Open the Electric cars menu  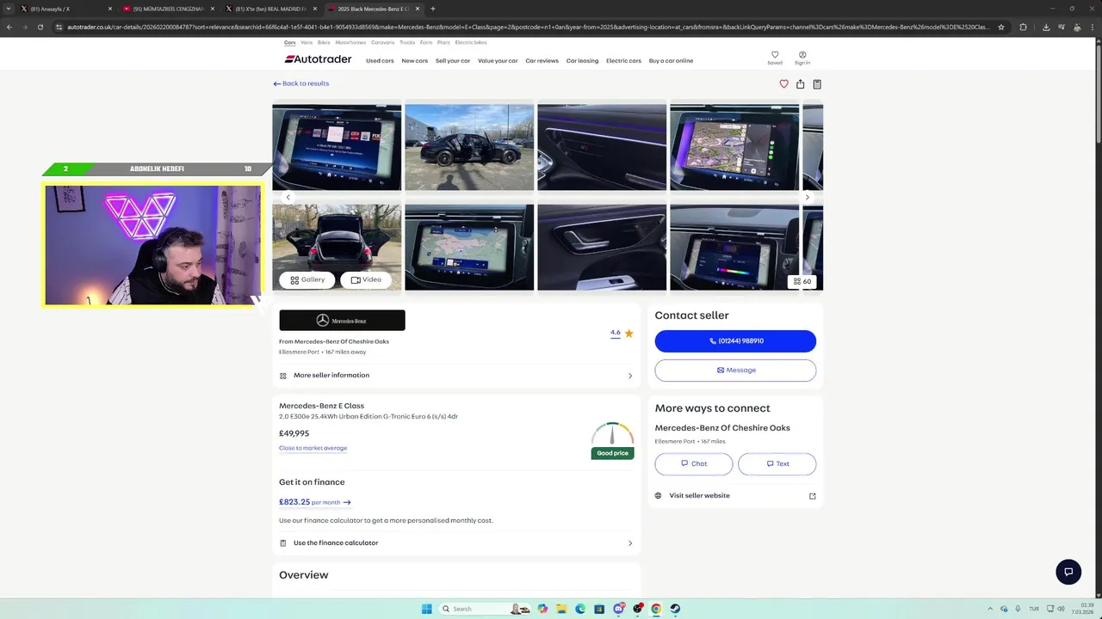click(623, 61)
